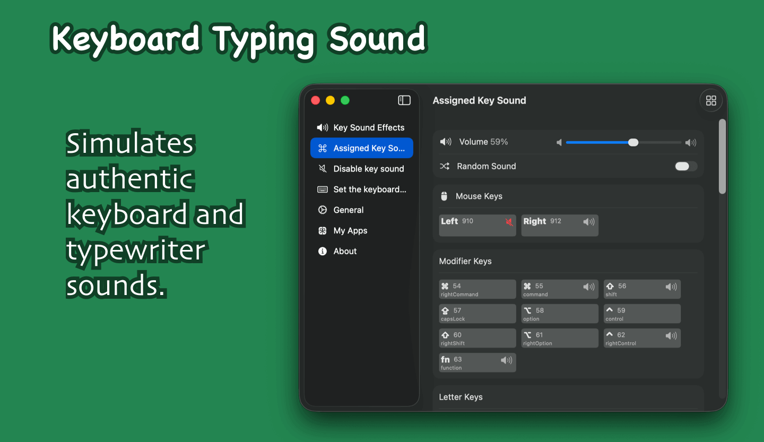Click the vertical scrollbar of the key list
Screen dimensions: 764x442
[722, 157]
